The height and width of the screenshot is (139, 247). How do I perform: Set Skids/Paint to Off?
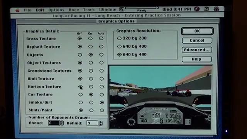tap(81, 110)
